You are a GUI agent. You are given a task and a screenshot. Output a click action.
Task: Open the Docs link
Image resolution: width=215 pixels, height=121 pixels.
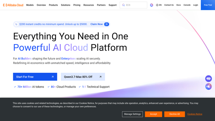178,5
